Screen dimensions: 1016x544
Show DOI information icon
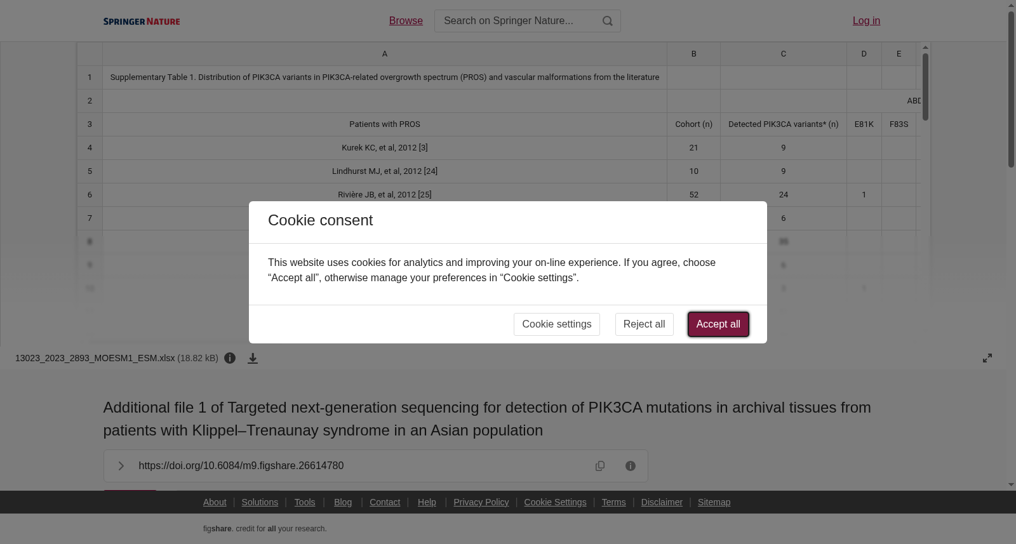pos(631,466)
